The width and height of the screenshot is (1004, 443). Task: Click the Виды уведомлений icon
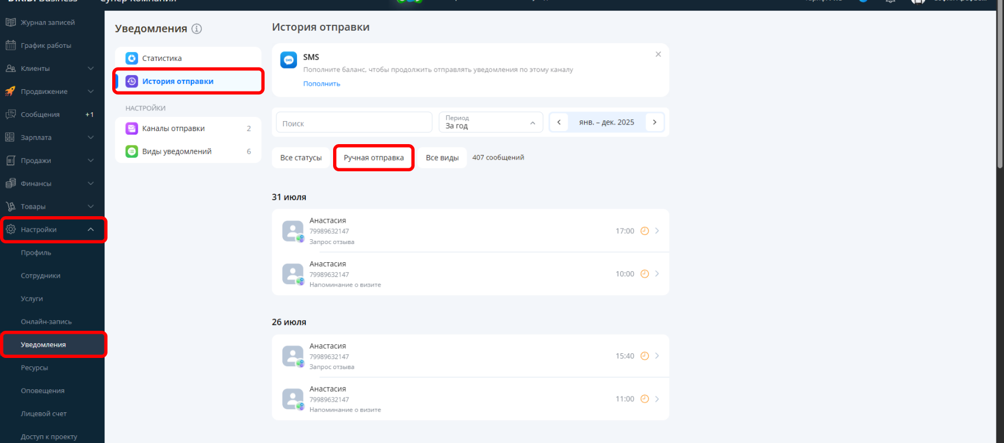tap(132, 152)
